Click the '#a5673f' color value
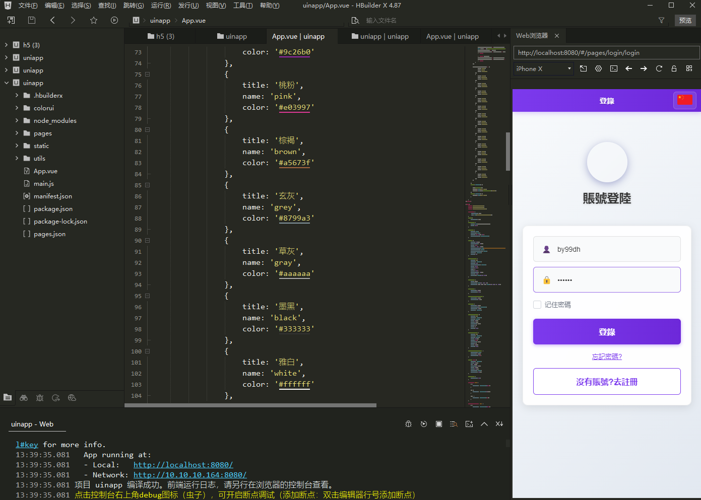This screenshot has height=500, width=701. [295, 163]
